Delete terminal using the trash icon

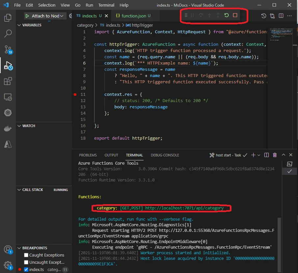275,155
